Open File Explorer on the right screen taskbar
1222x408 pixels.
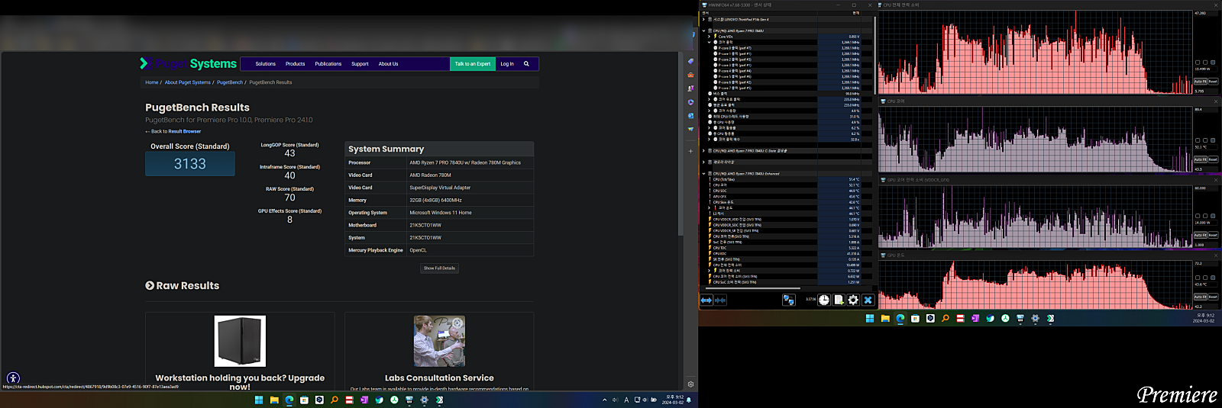(x=885, y=318)
